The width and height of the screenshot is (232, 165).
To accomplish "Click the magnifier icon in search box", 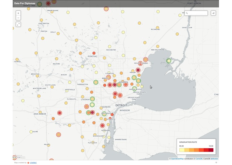I will pos(187,13).
